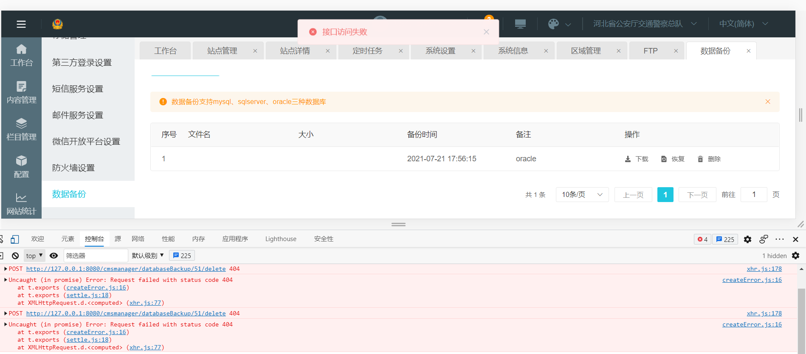Switch to the 站点详情 tab
806x354 pixels.
pyautogui.click(x=295, y=51)
